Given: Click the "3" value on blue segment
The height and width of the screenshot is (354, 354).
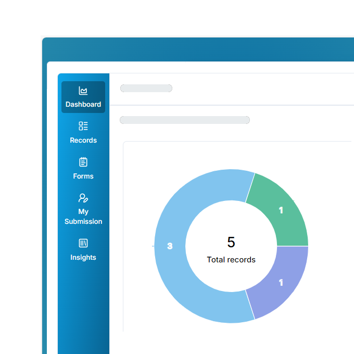Looking at the screenshot, I should point(170,246).
